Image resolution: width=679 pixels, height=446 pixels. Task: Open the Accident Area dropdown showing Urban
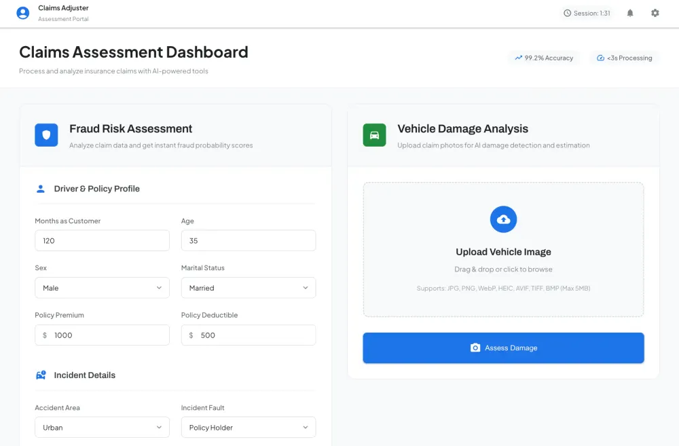point(103,428)
